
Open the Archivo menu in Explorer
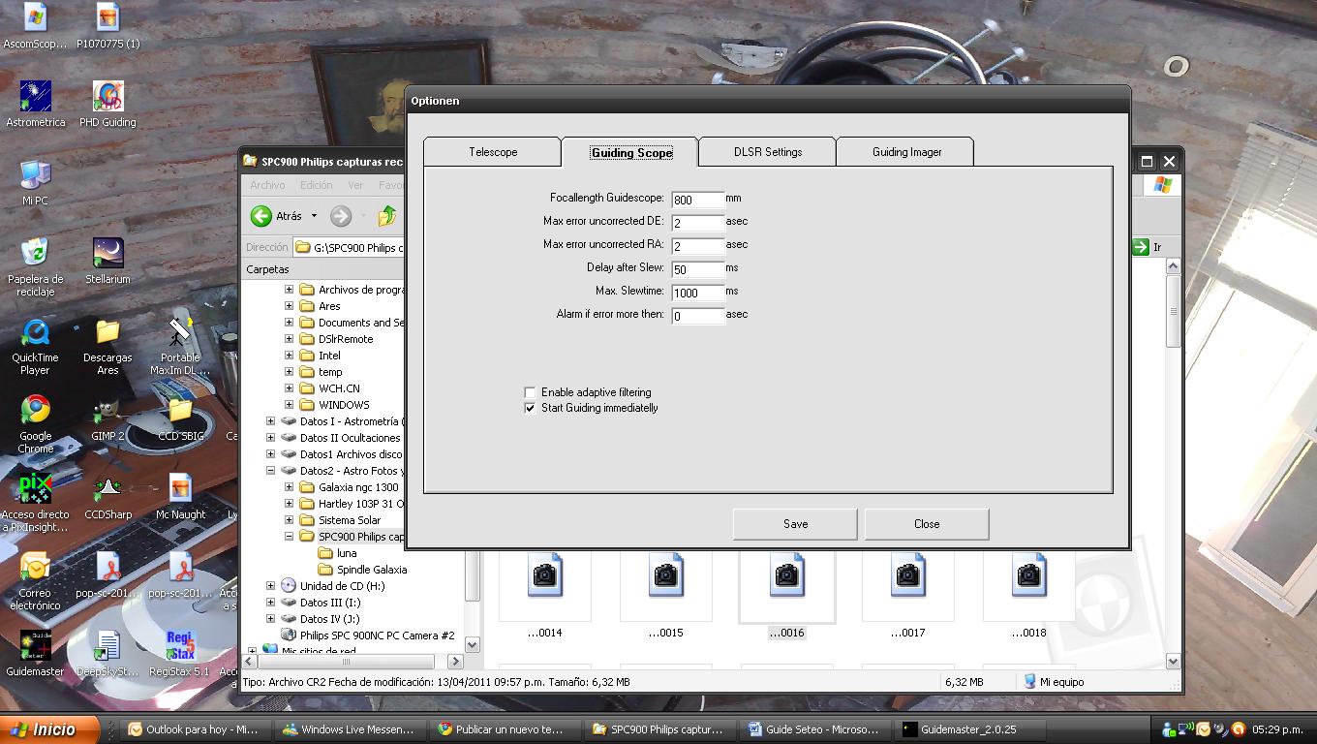tap(267, 185)
